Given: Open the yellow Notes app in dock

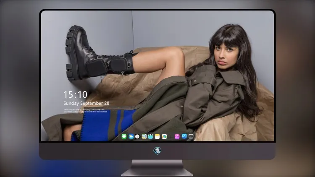Looking at the screenshot, I should [x=157, y=136].
